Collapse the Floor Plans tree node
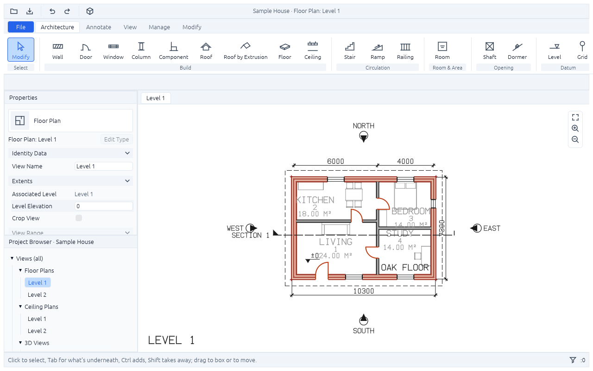 point(20,270)
